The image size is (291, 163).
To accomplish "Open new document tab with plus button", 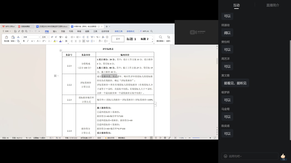I will tap(106, 26).
